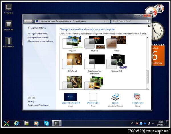The width and height of the screenshot is (171, 134).
Task: Open the Sounds music notes icon
Action: pos(115,97)
